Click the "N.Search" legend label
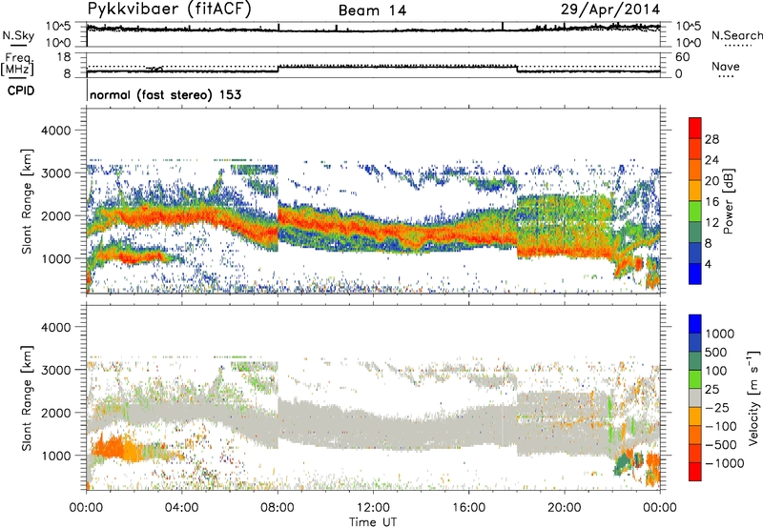The width and height of the screenshot is (763, 528). (736, 35)
